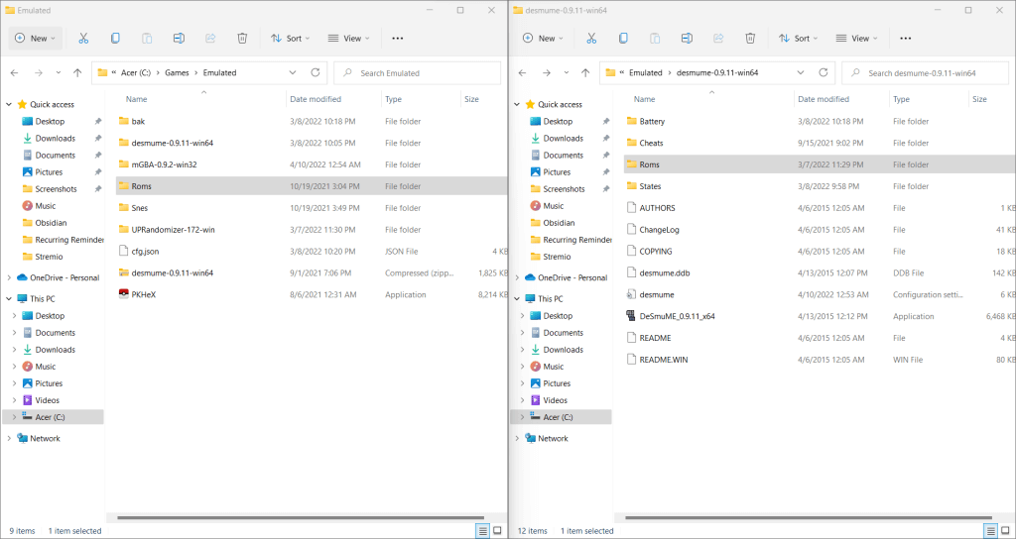The image size is (1016, 539).
Task: Click the Copy icon in the desmume-0.9.11-win64 window
Action: pyautogui.click(x=623, y=39)
